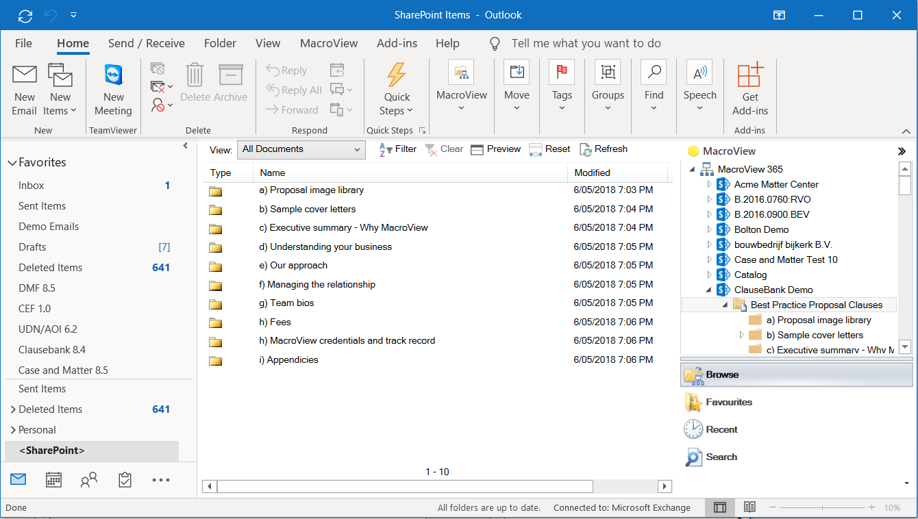Screen dimensions: 918x519
Task: Click the Mail navigation icon
Action: (x=18, y=479)
